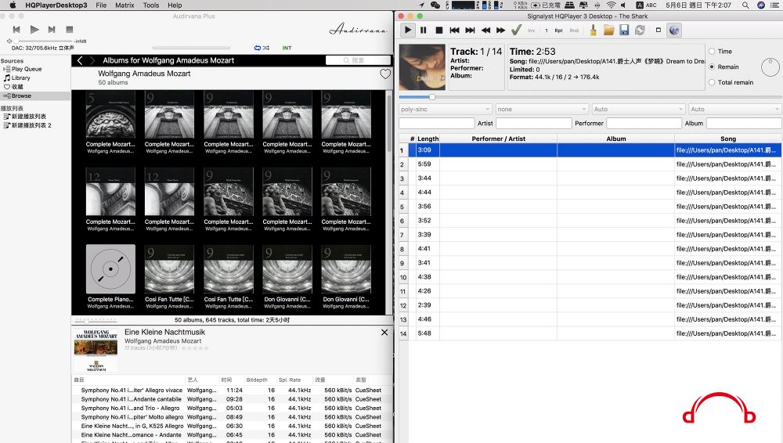Toggle Audirvana shuffle icon
This screenshot has width=783, height=443.
(x=266, y=48)
